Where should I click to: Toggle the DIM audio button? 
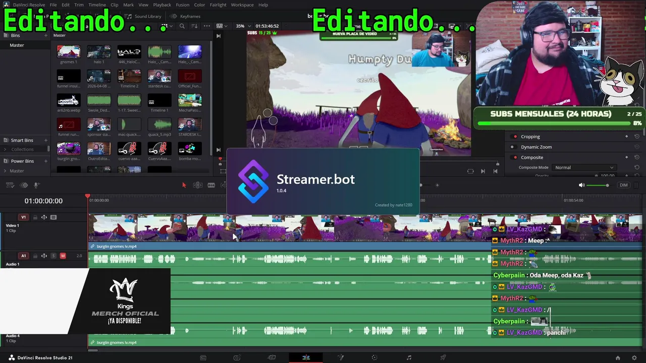coord(624,185)
